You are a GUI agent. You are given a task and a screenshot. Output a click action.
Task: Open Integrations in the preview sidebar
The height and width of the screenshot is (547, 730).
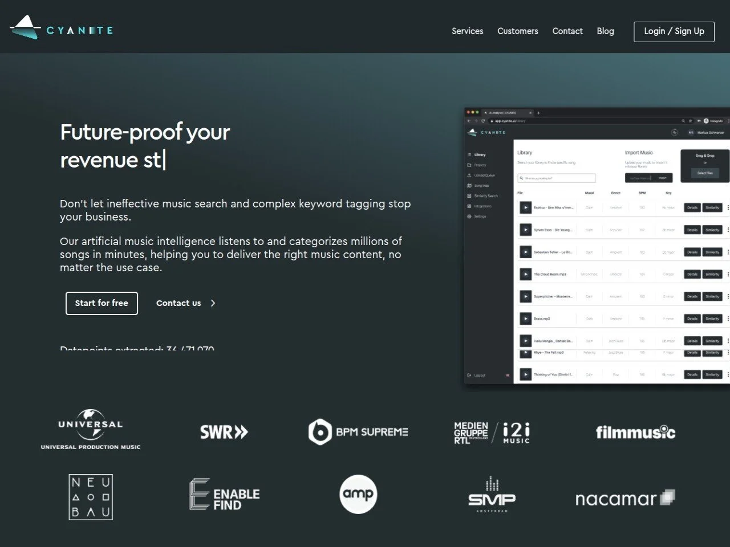(479, 206)
